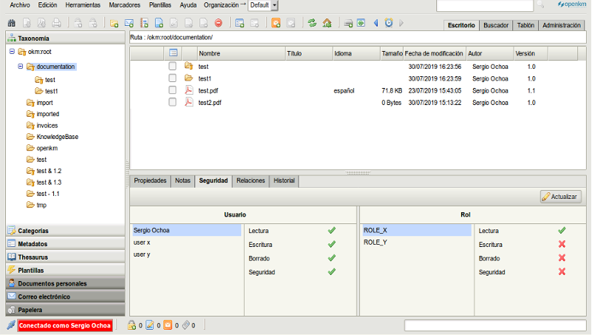This screenshot has height=335, width=592.
Task: Open the Herramientas menu
Action: (83, 5)
